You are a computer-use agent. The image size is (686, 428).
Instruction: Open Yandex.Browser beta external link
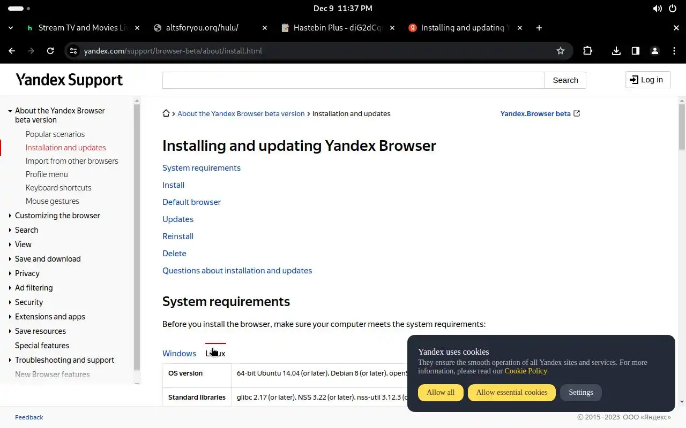540,113
